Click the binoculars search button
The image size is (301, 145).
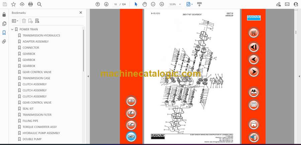254,92
